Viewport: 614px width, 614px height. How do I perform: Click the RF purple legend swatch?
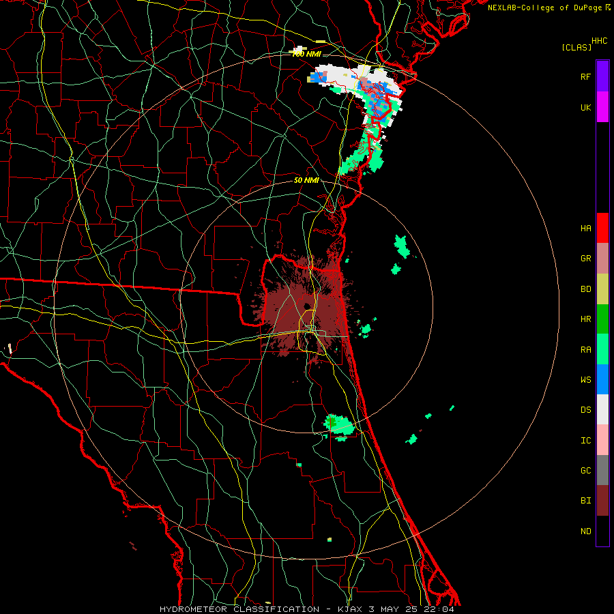point(602,76)
